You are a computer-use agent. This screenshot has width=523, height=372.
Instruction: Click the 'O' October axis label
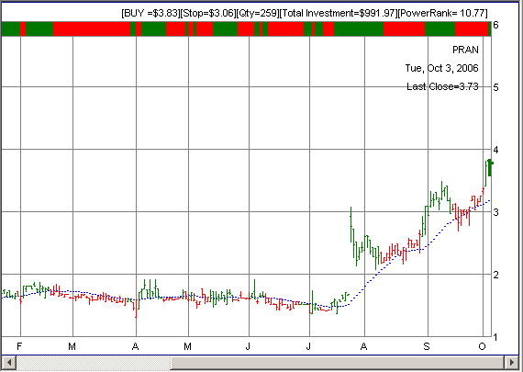tap(482, 346)
